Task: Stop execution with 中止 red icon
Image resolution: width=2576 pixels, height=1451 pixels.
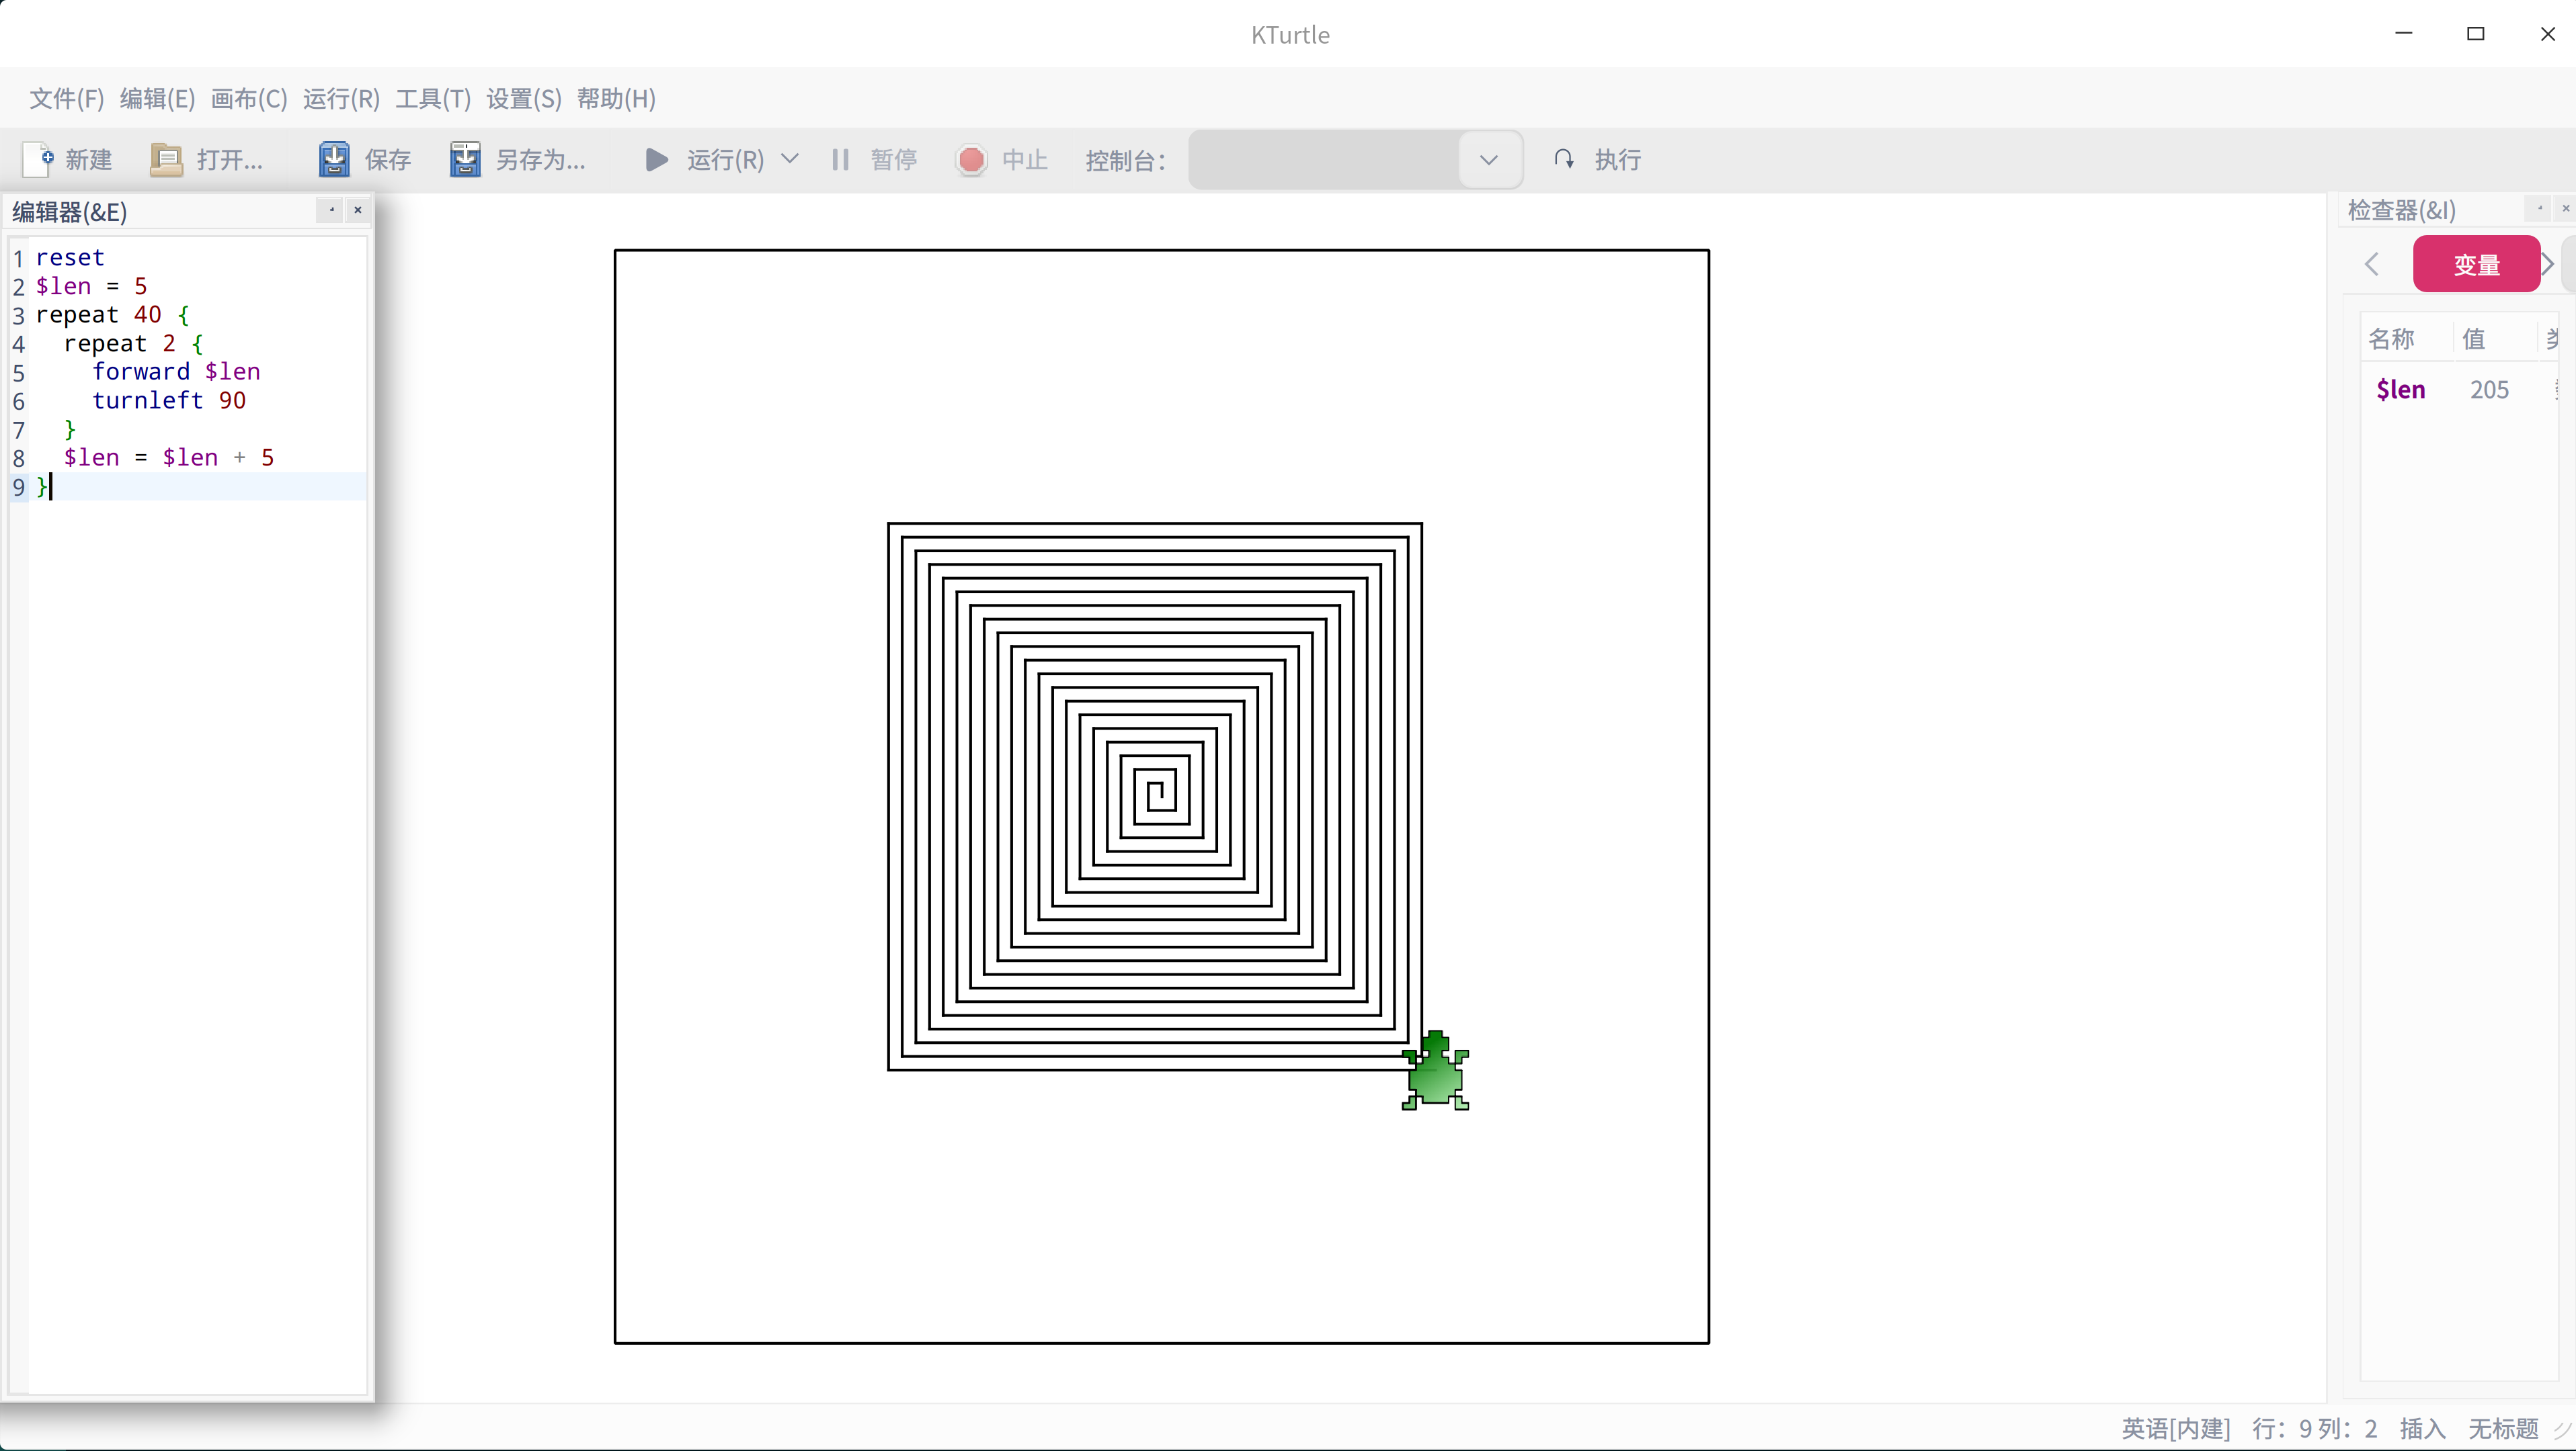Action: [x=971, y=160]
